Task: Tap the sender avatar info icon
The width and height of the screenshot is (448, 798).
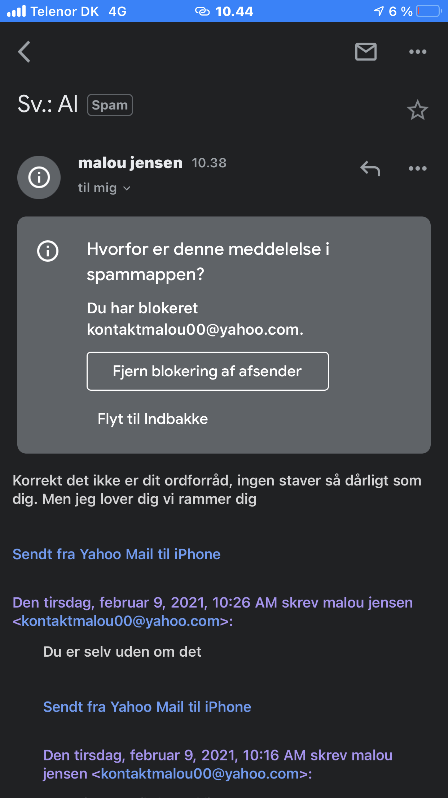Action: tap(39, 177)
